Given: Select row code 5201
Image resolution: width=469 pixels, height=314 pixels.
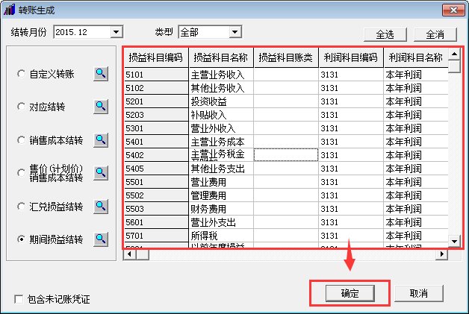Looking at the screenshot, I should [156, 101].
